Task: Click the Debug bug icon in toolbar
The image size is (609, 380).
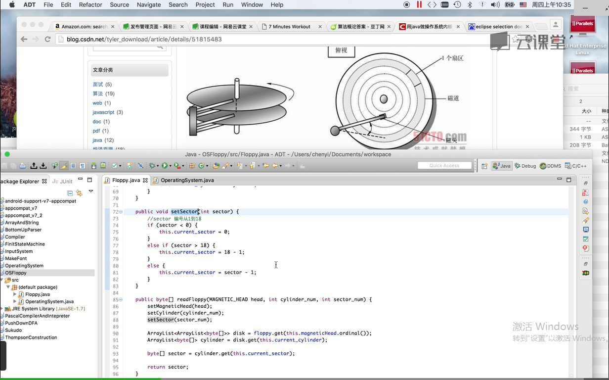Action: coord(152,166)
